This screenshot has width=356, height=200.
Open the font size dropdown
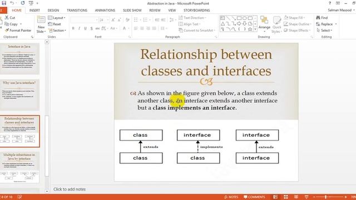click(x=108, y=20)
